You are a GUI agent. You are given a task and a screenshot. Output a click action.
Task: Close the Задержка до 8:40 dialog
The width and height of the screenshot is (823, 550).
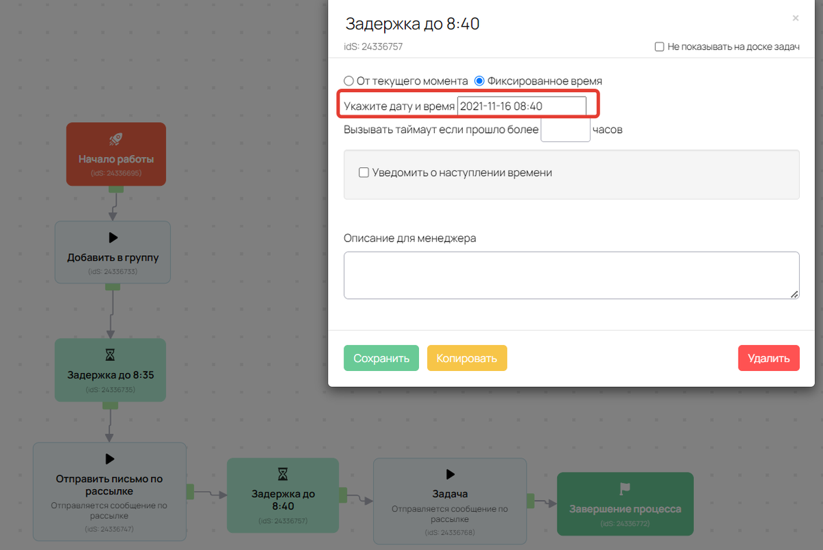796,18
